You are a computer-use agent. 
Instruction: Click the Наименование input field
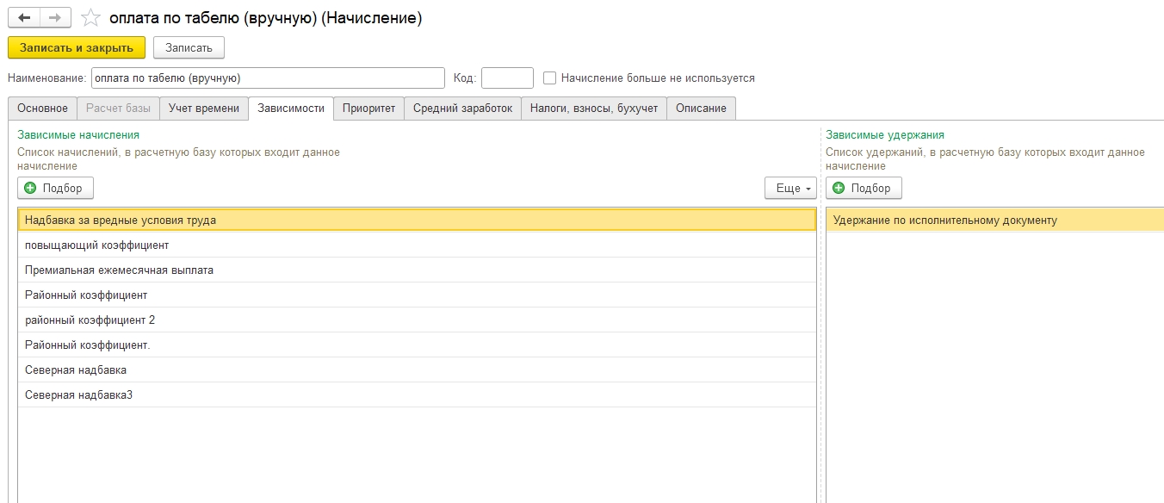pyautogui.click(x=267, y=78)
